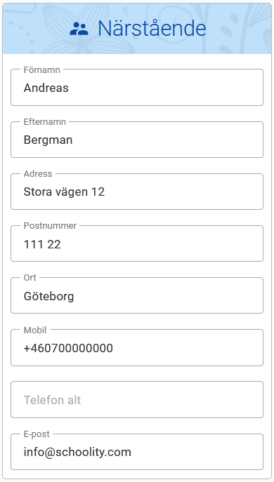274x482 pixels.
Task: Place cursor in number +460700000000
Action: tap(68, 348)
